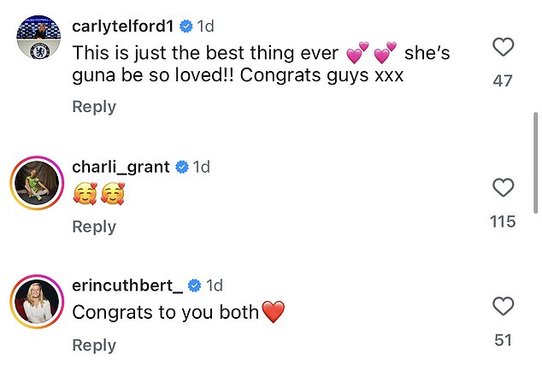Image resolution: width=542 pixels, height=371 pixels.
Task: Open erincuthbert_ username link
Action: click(128, 285)
